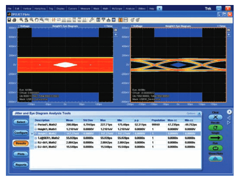Expand the TJ@BER1, Math2 row
The image size is (240, 180).
click(x=35, y=138)
